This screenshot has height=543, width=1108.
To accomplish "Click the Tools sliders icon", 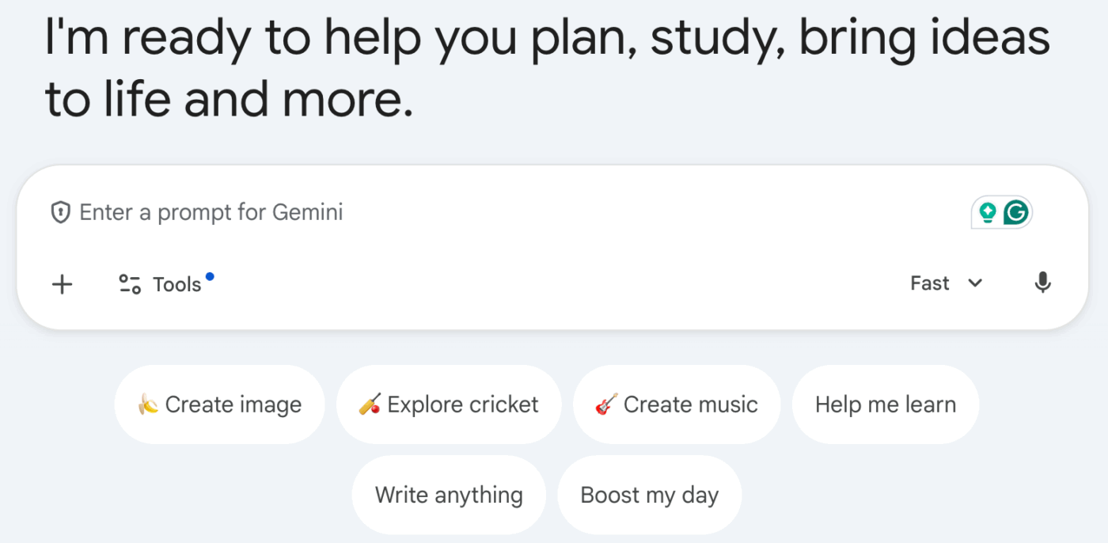I will (128, 283).
